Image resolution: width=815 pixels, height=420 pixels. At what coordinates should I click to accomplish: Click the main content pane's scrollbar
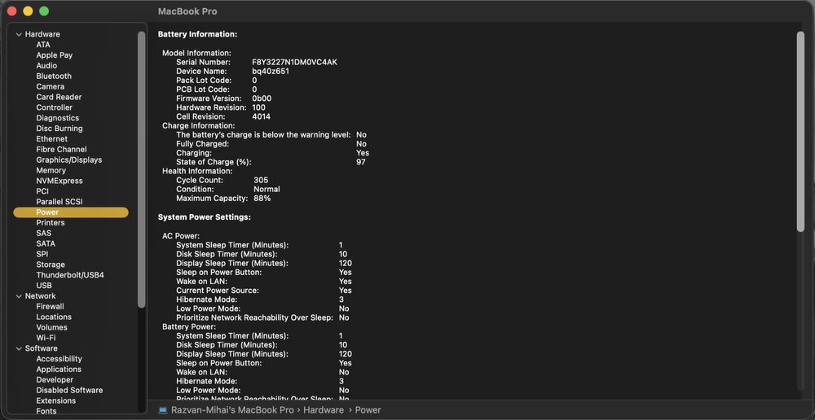click(800, 130)
